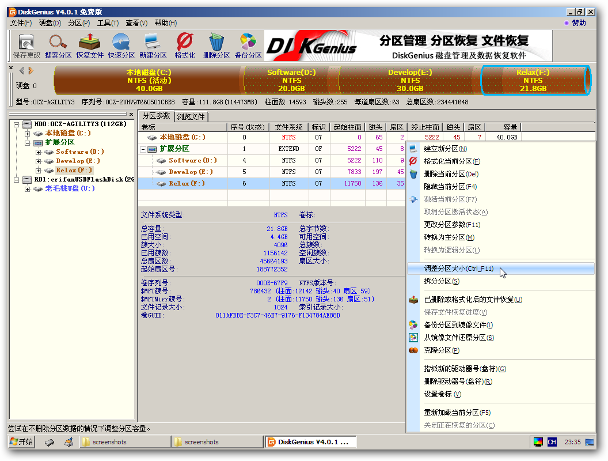Choose 删除当前分区(Del) menu entry
Image resolution: width=608 pixels, height=461 pixels.
[x=500, y=174]
